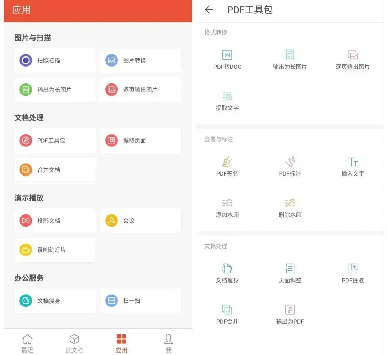Tap the 签署与标注 section label
The image size is (388, 355).
218,139
